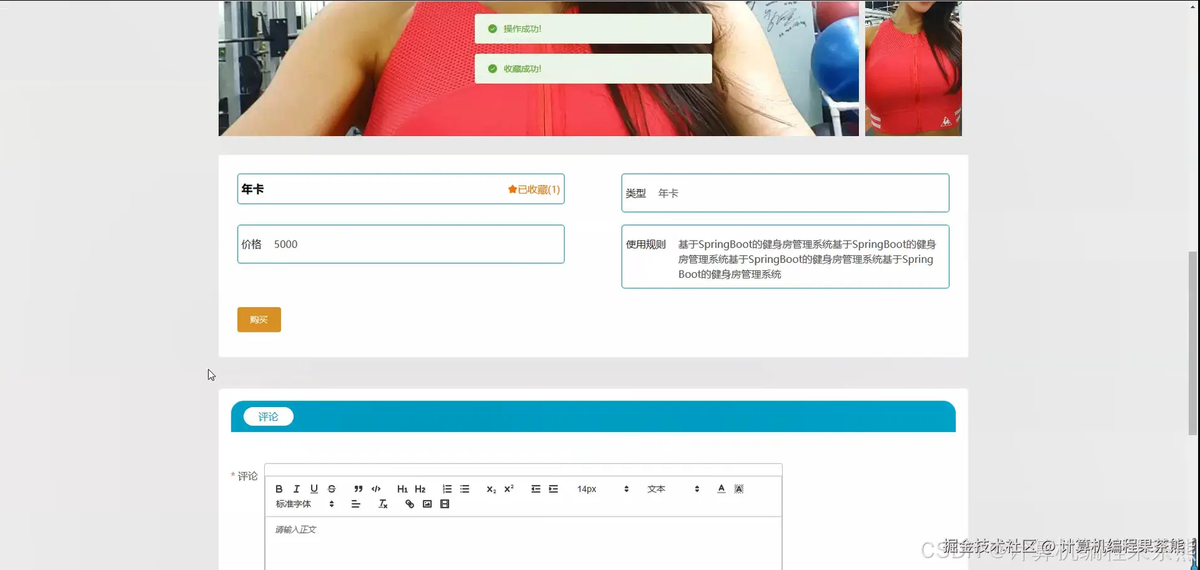Toggle the bullet list formatting

[x=465, y=488]
